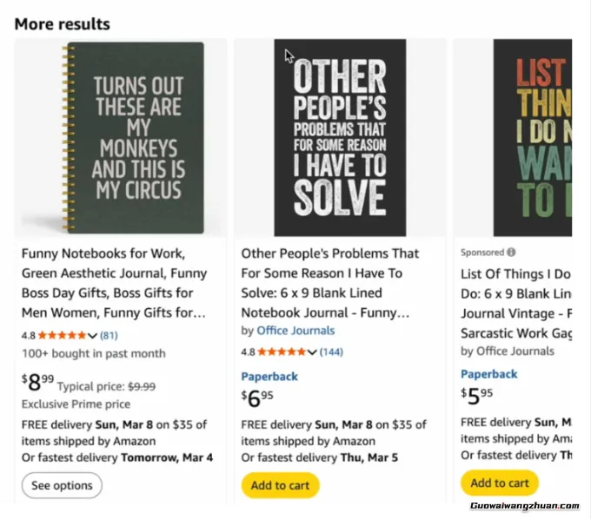This screenshot has height=519, width=591.
Task: Open the Other People's Problems notebook image
Action: pos(340,138)
